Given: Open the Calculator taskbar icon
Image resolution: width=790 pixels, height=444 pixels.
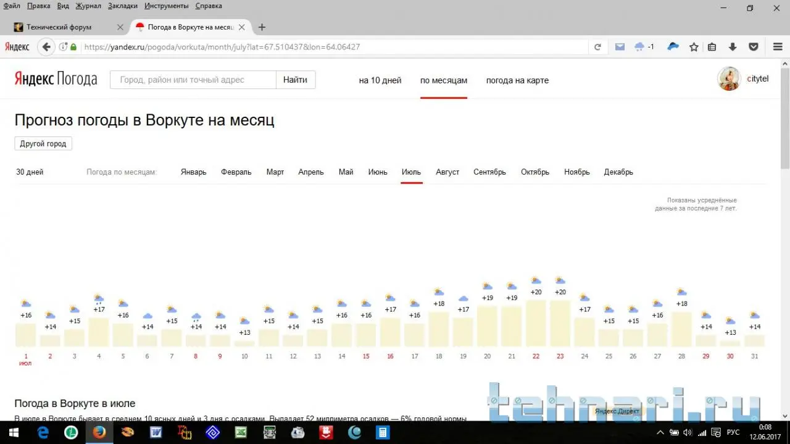Looking at the screenshot, I should pos(383,432).
